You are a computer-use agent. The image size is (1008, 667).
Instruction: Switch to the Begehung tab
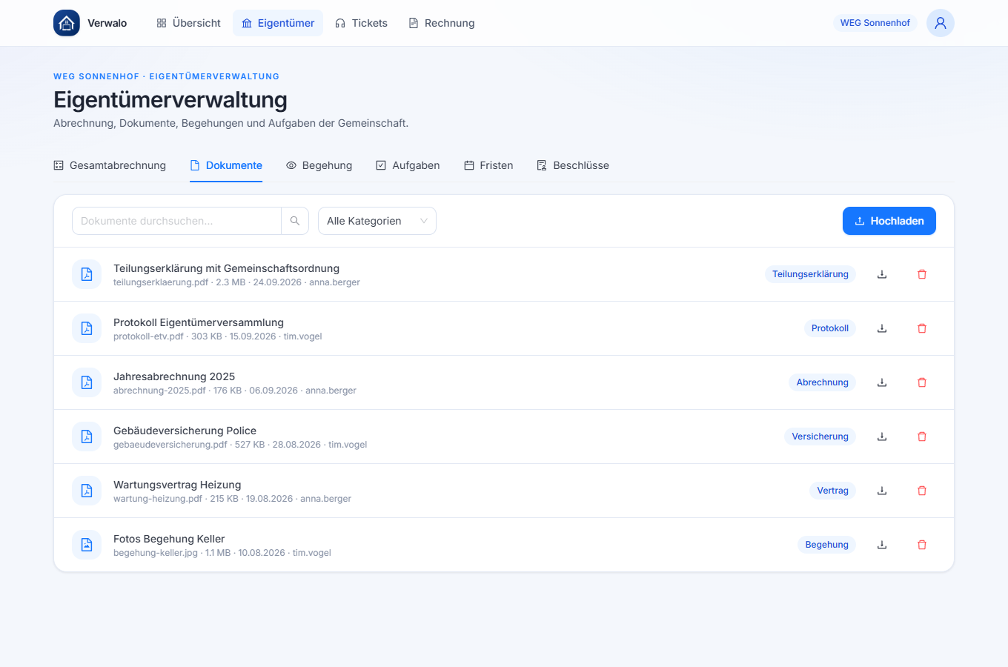319,165
